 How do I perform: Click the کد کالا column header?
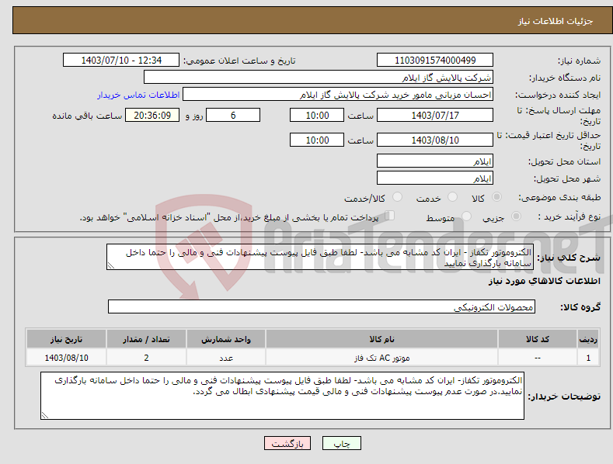point(538,339)
